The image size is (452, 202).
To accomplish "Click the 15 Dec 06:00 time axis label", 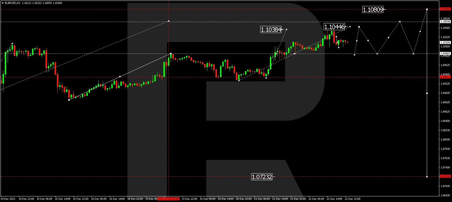I will (44, 199).
